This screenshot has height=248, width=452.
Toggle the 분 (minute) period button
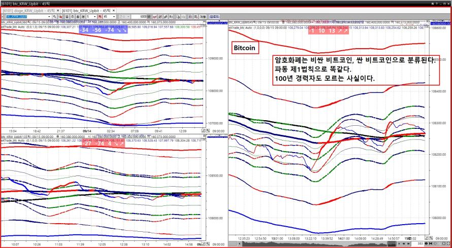click(83, 17)
